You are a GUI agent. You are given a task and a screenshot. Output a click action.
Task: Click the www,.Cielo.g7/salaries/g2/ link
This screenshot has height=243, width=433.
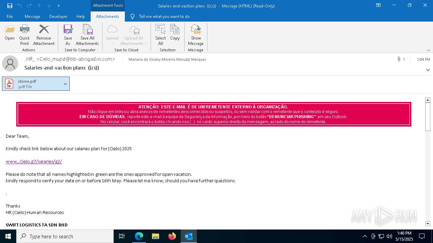click(34, 161)
